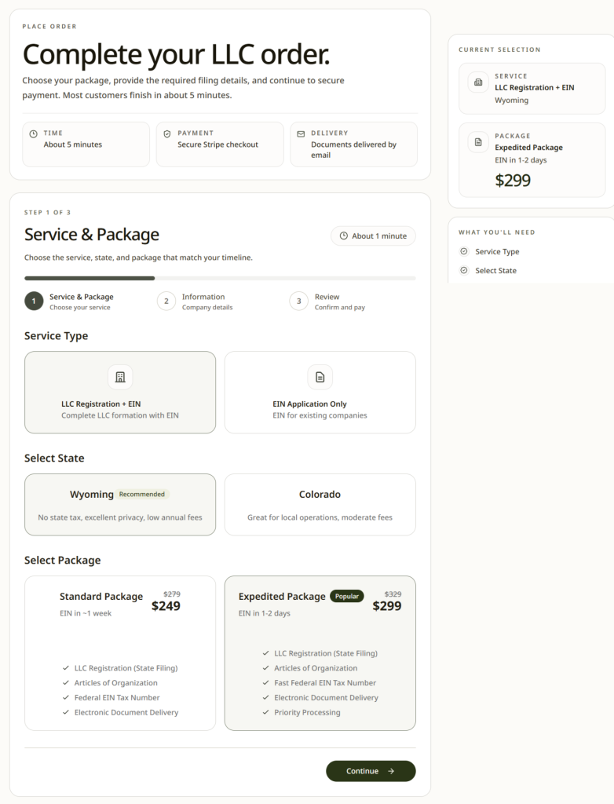Choose Colorado as the state
Viewport: 614px width, 804px height.
(x=320, y=504)
